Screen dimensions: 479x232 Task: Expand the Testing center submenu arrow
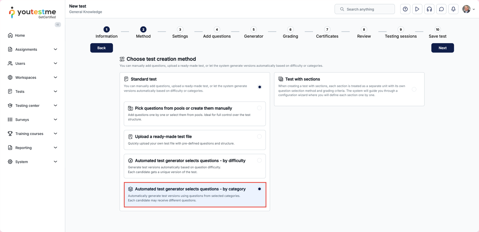[55, 105]
